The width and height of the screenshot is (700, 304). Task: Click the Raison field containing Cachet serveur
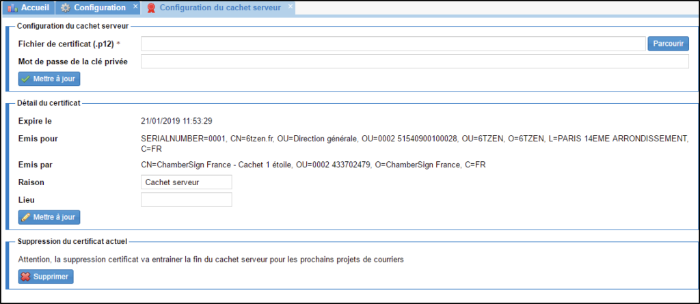click(186, 182)
